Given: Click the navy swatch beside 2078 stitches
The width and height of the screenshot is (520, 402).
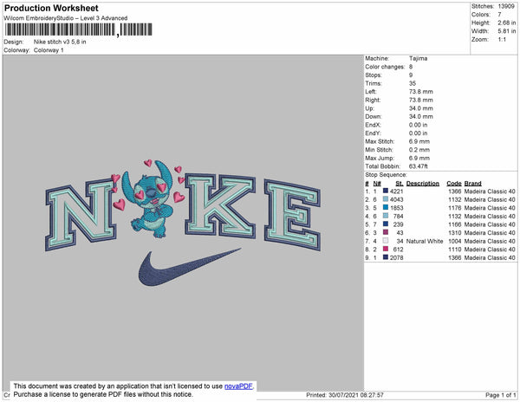Looking at the screenshot, I should [x=385, y=257].
